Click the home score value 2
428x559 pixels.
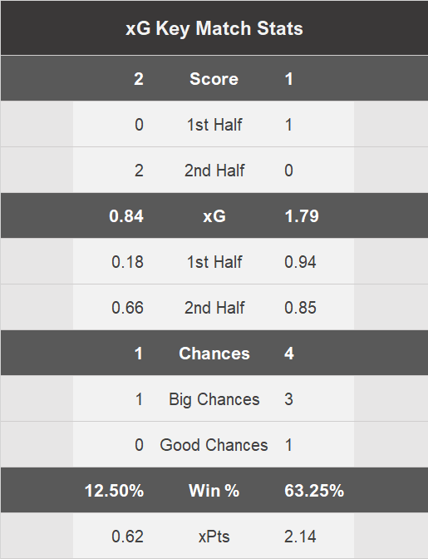139,79
